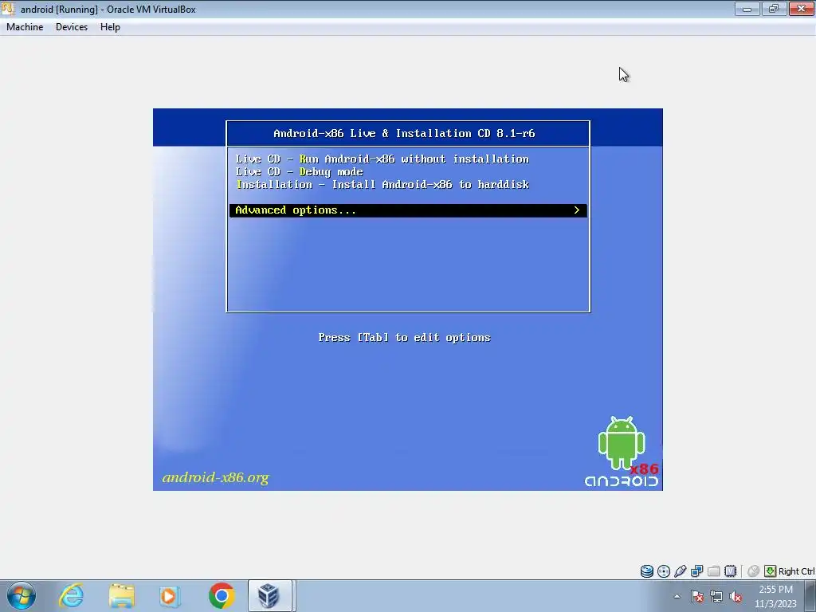
Task: Click 'Press [Tab] to edit options' text
Action: tap(404, 338)
